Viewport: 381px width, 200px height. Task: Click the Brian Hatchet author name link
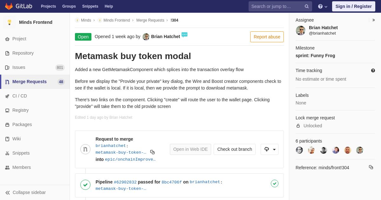click(165, 37)
